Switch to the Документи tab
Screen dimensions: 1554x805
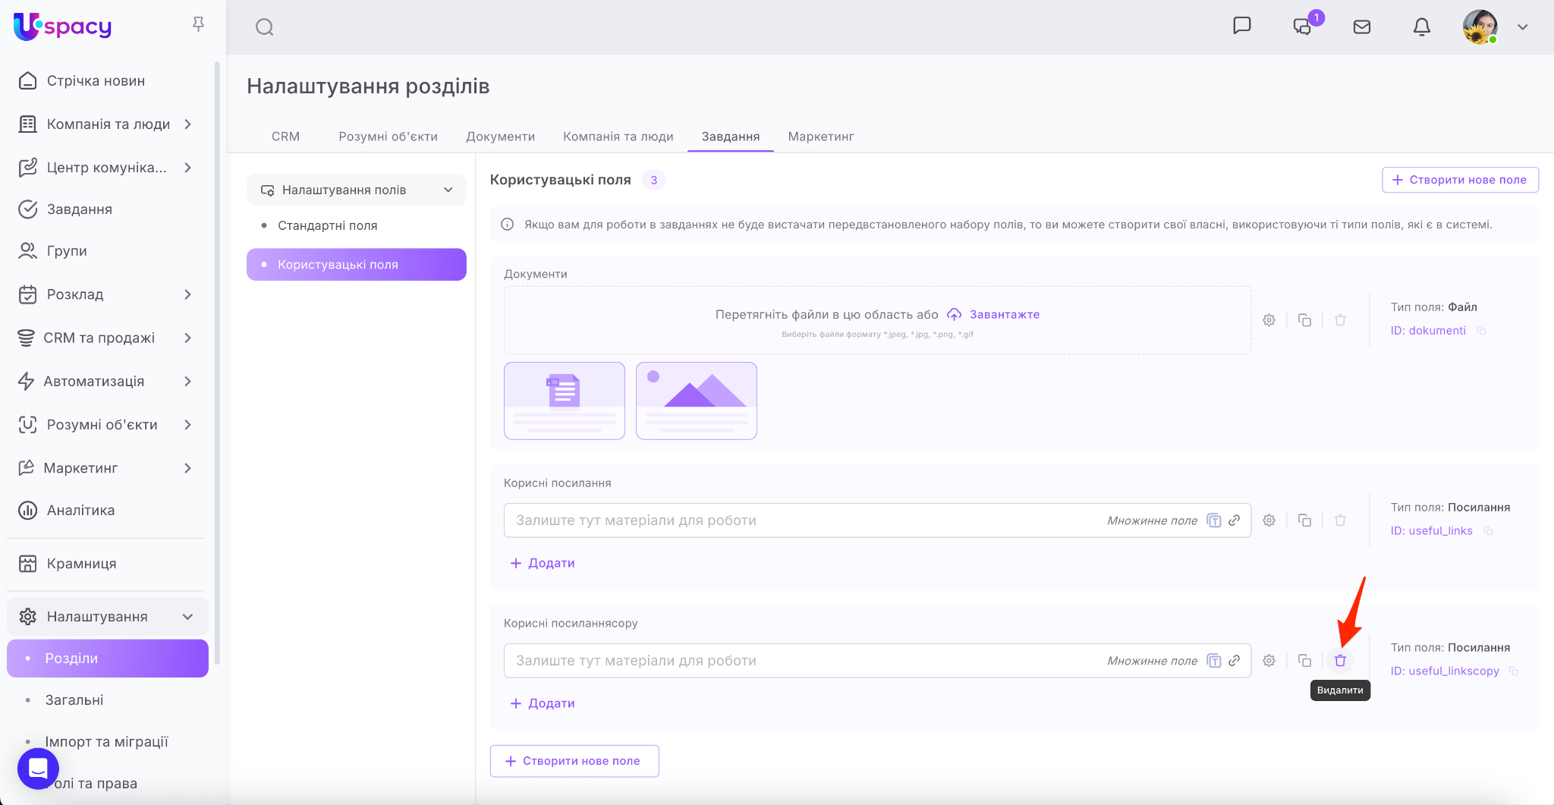[500, 137]
